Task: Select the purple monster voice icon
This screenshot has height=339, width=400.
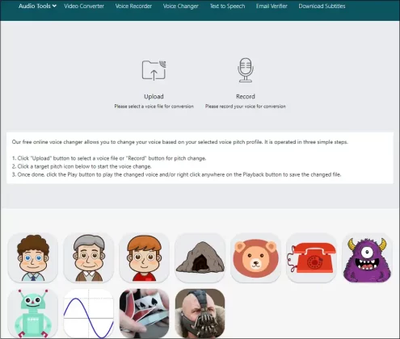Action: click(x=367, y=257)
